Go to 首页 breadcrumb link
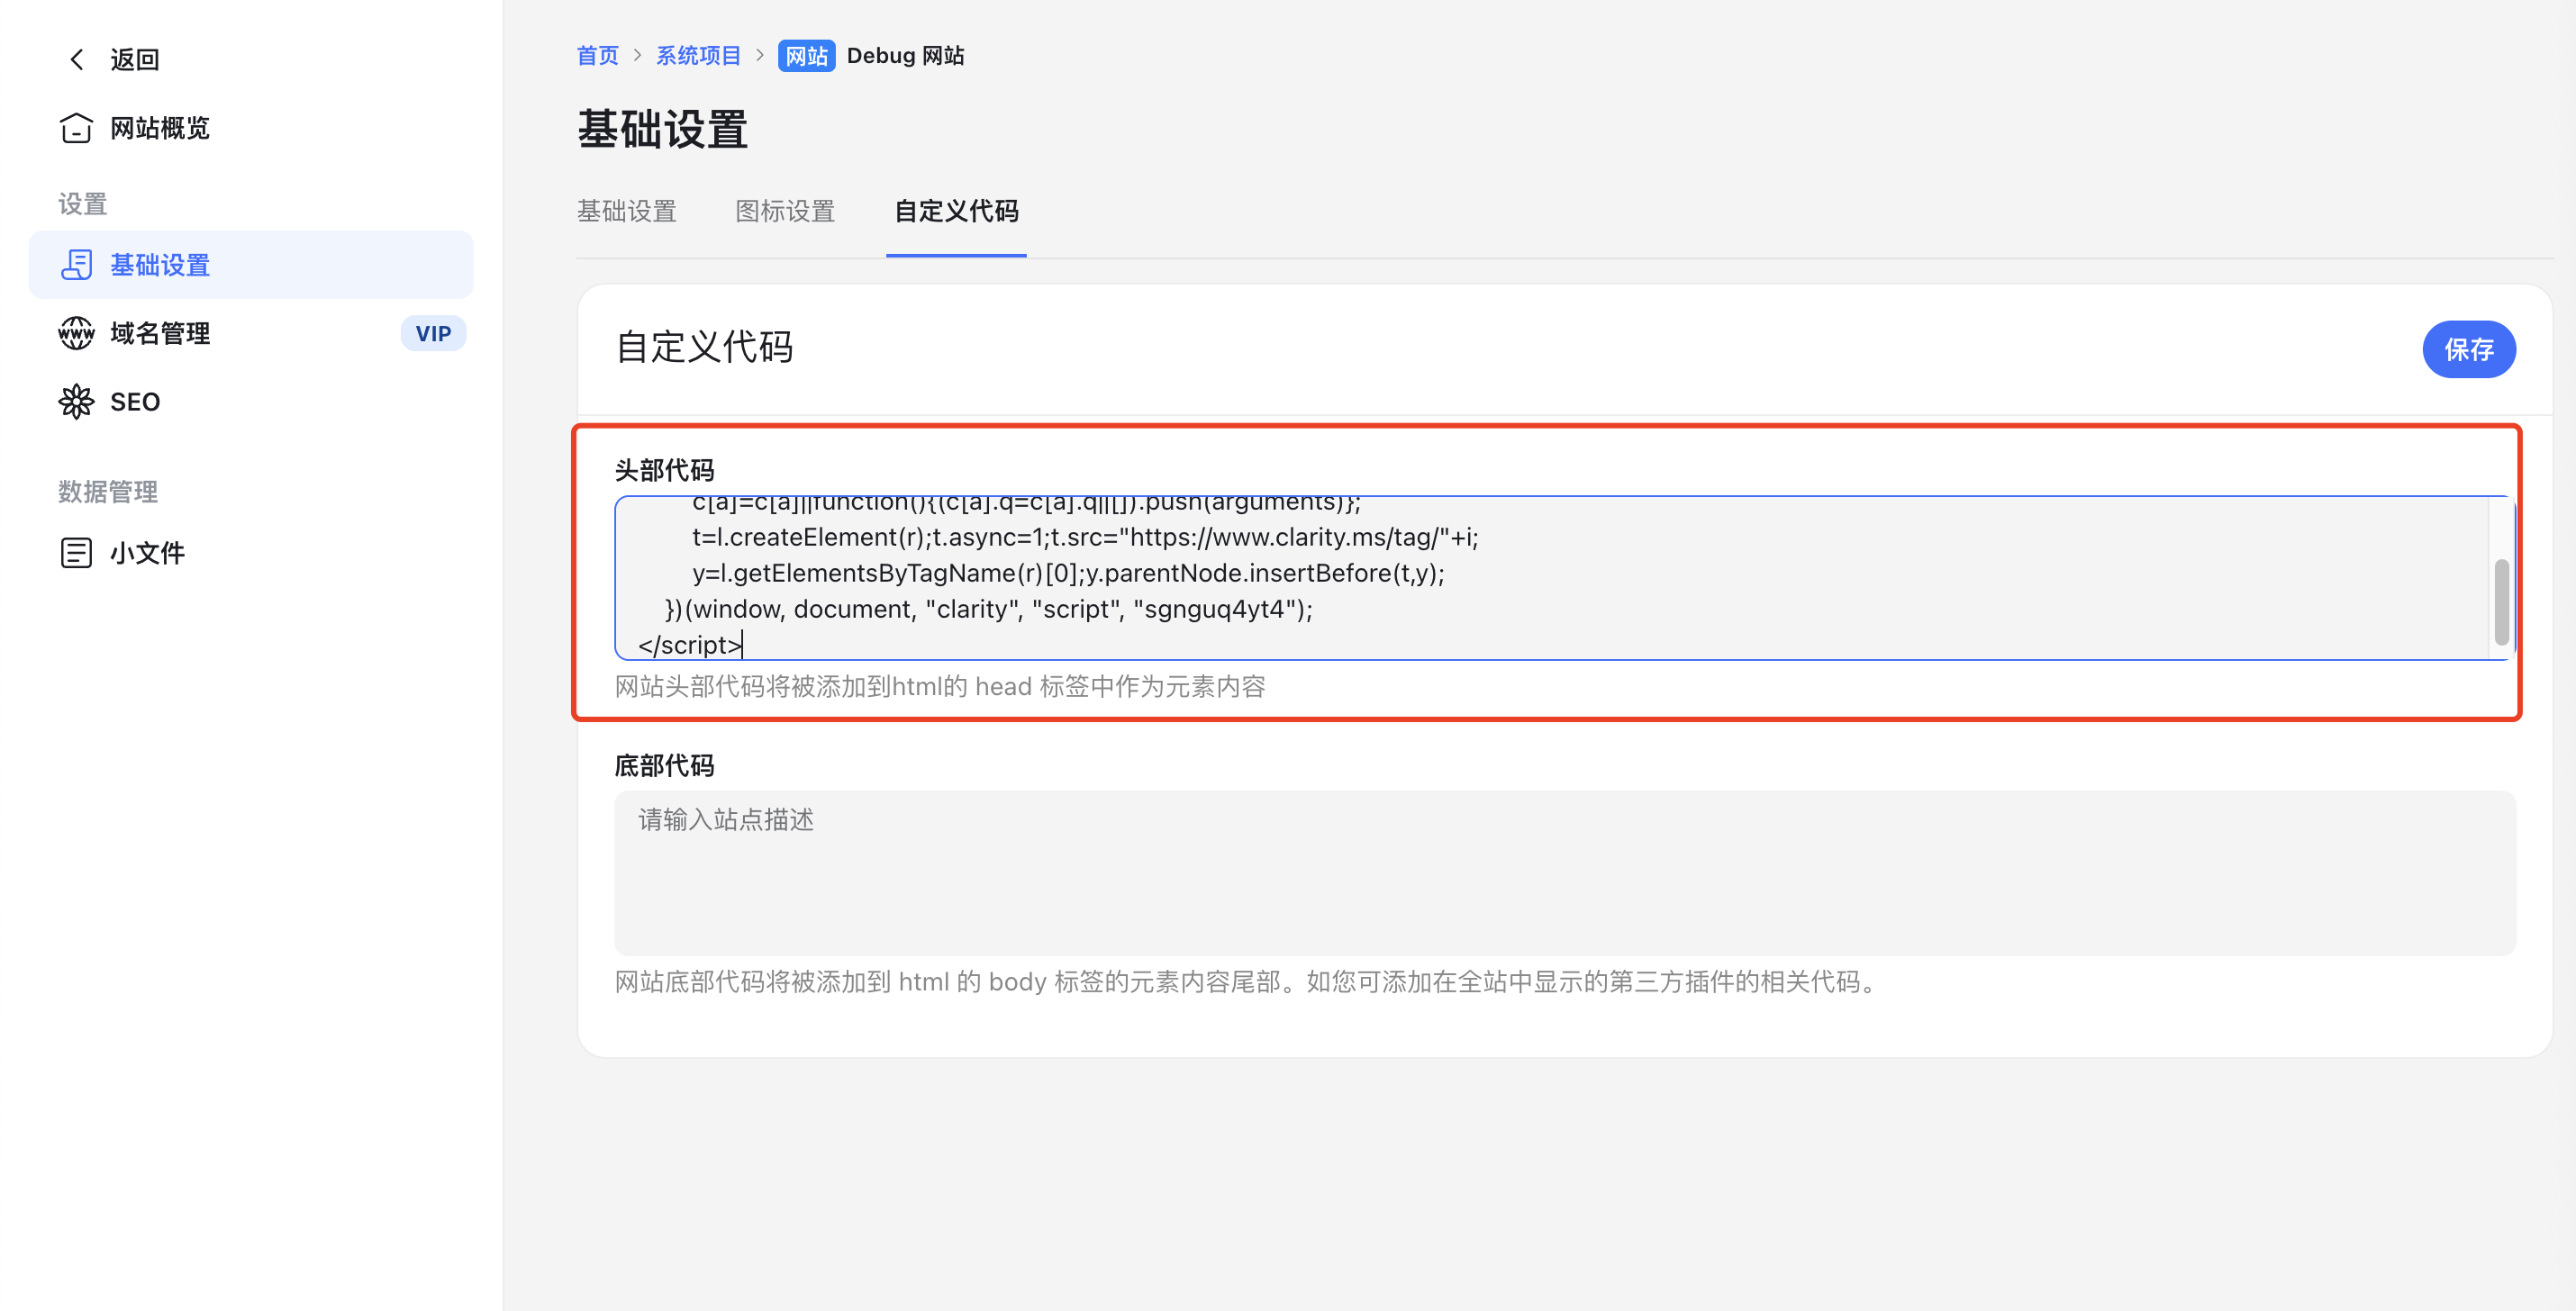The image size is (2576, 1311). click(x=598, y=56)
